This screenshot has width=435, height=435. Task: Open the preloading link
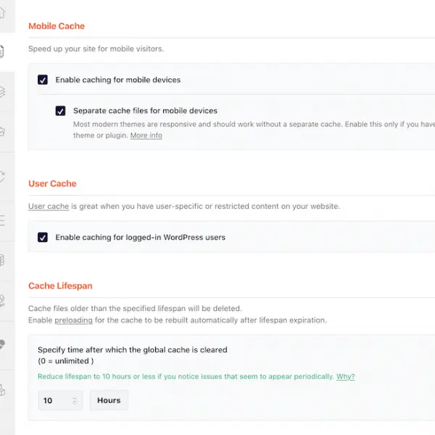(73, 320)
